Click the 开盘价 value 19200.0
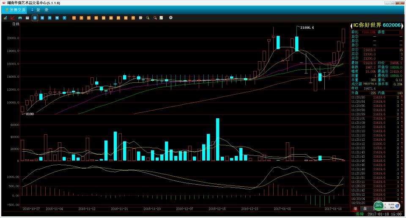406x218 pixels. (x=396, y=67)
